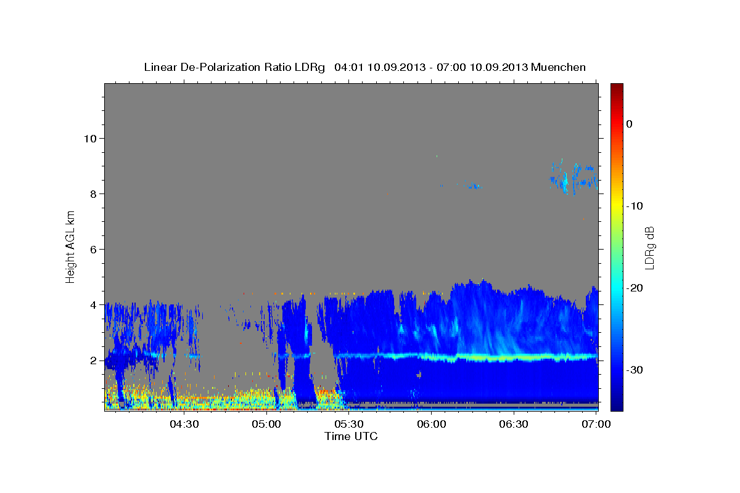Image resolution: width=740 pixels, height=493 pixels.
Task: Click the plot title "Linear De-Polarization Ratio LDRg"
Action: point(234,67)
